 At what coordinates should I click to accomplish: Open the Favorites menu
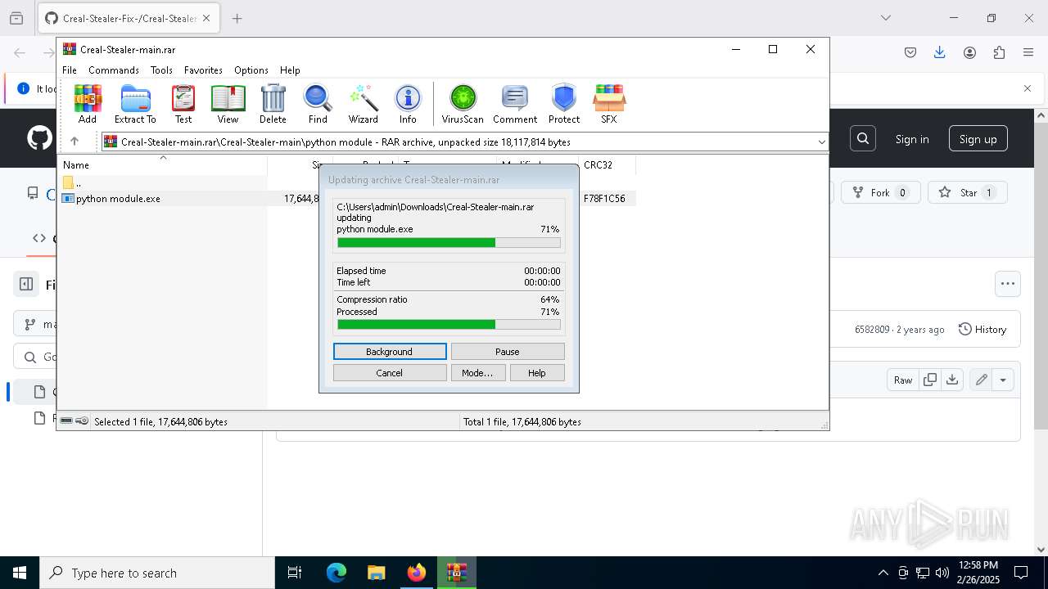click(x=203, y=70)
